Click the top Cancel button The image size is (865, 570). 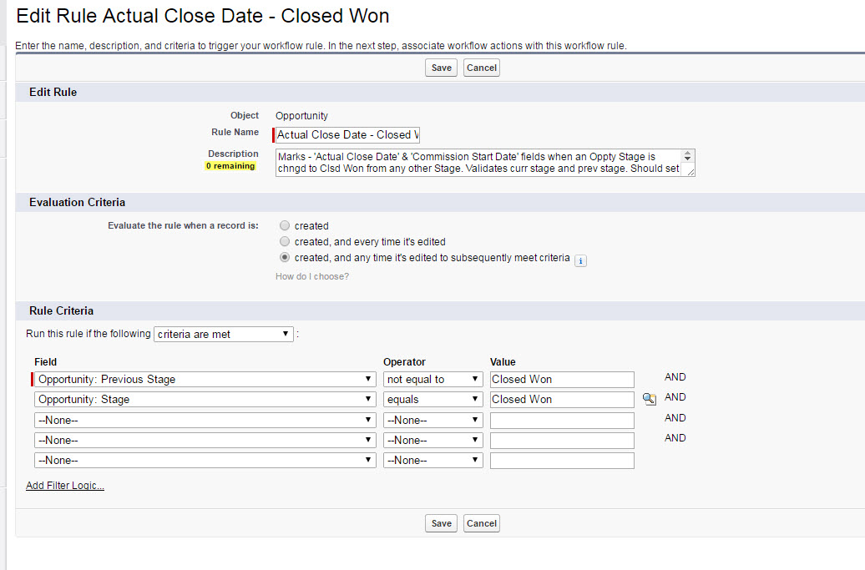[x=482, y=68]
